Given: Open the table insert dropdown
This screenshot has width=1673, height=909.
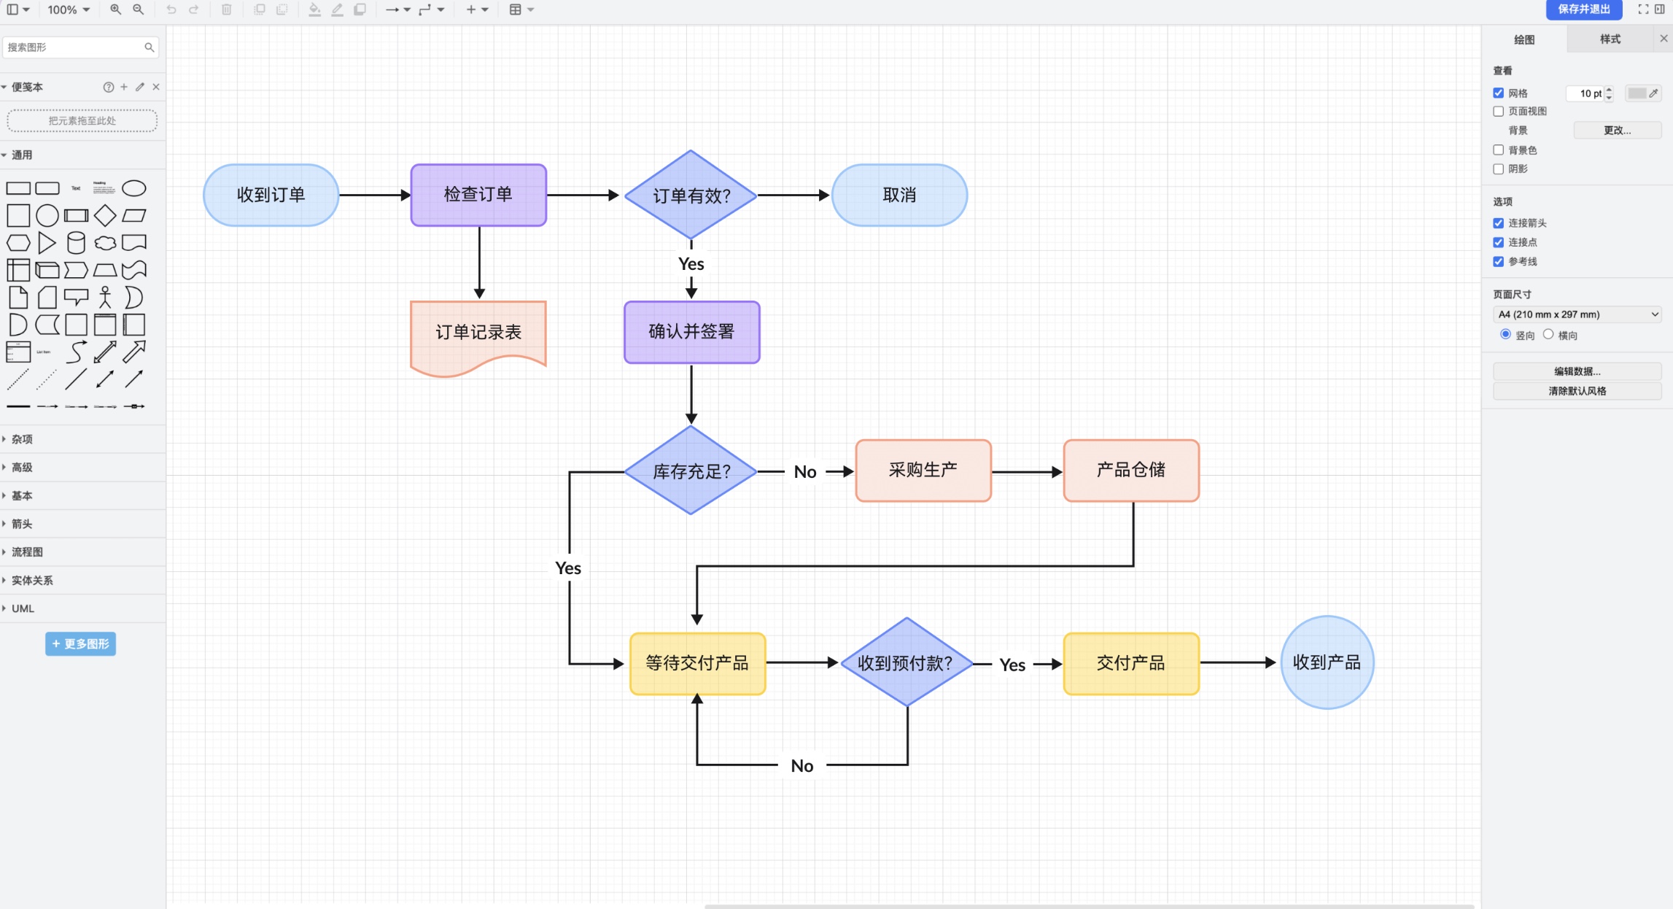Looking at the screenshot, I should point(521,9).
